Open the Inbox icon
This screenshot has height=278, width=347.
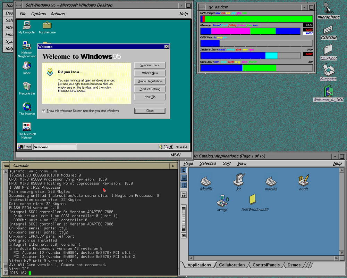(x=27, y=66)
